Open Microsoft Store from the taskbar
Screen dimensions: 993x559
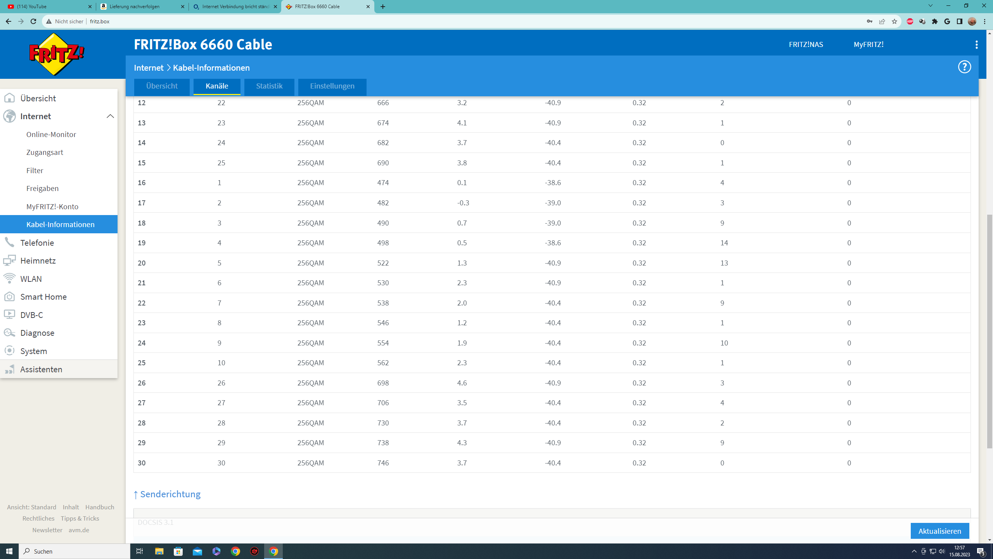(x=178, y=551)
